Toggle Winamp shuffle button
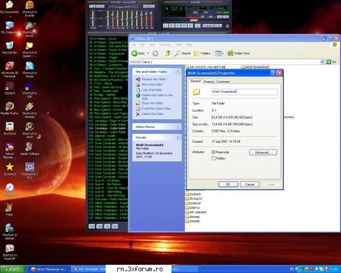The height and width of the screenshot is (273, 341). coord(208,25)
